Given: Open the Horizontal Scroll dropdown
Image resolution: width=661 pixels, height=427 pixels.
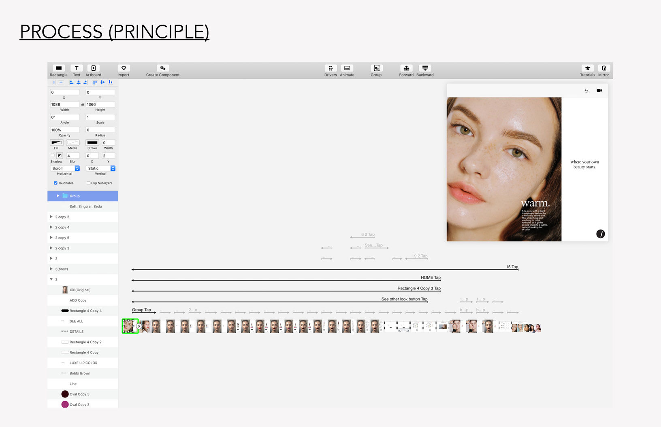Looking at the screenshot, I should pos(65,168).
